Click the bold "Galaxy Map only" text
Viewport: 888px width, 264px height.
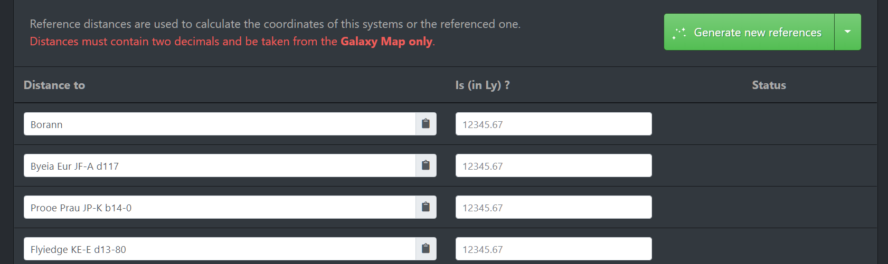[386, 42]
